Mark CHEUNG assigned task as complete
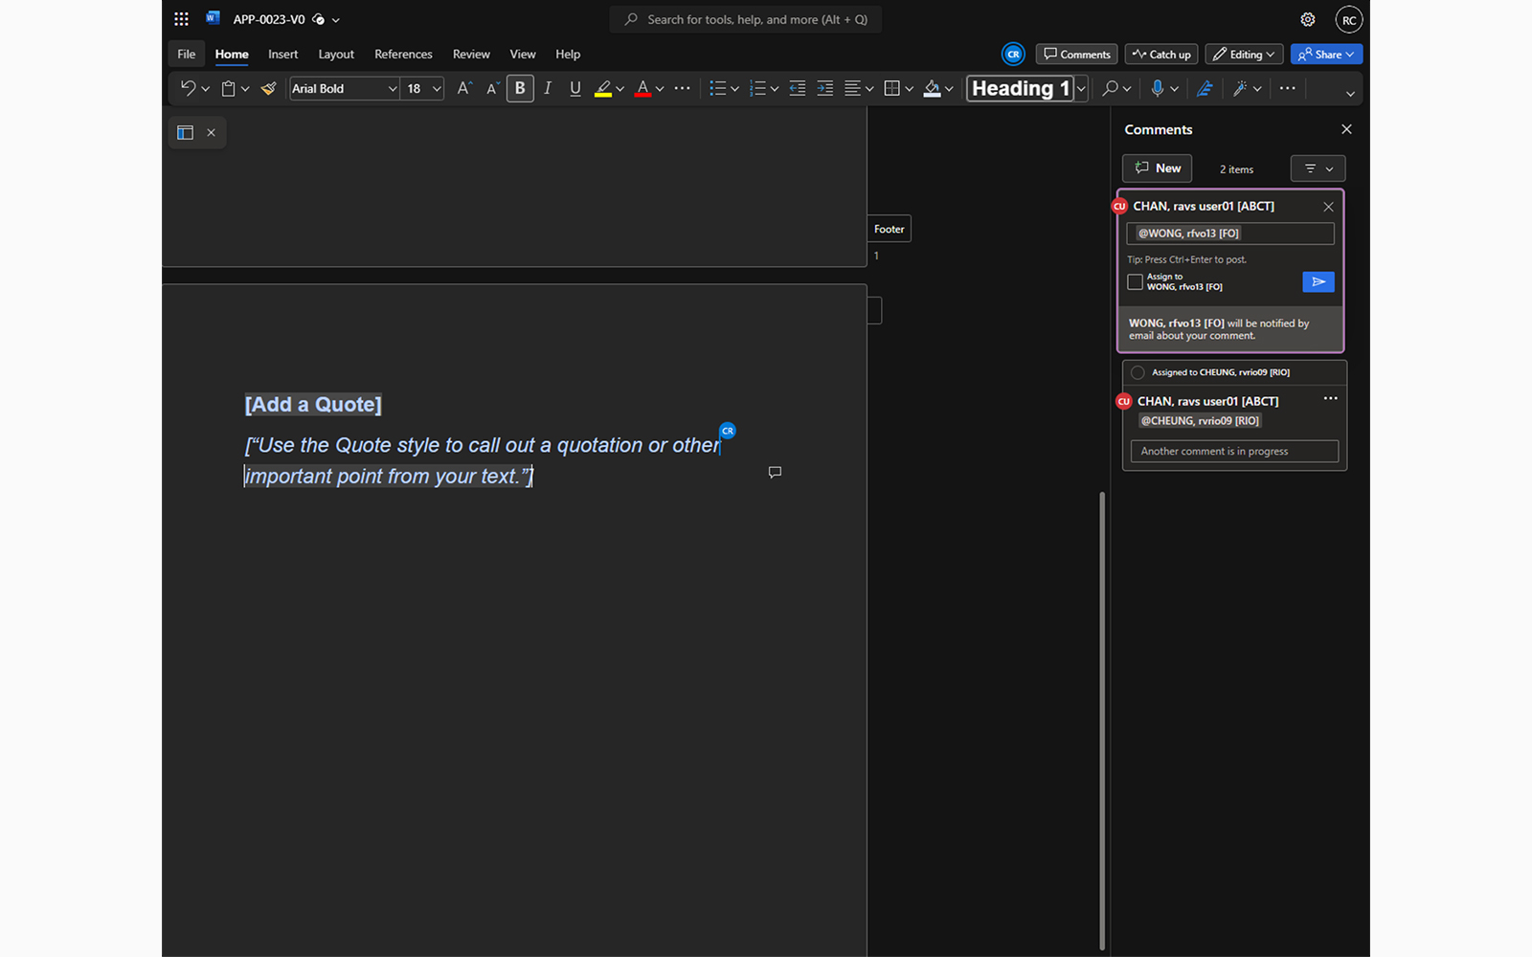The width and height of the screenshot is (1532, 957). [1138, 372]
